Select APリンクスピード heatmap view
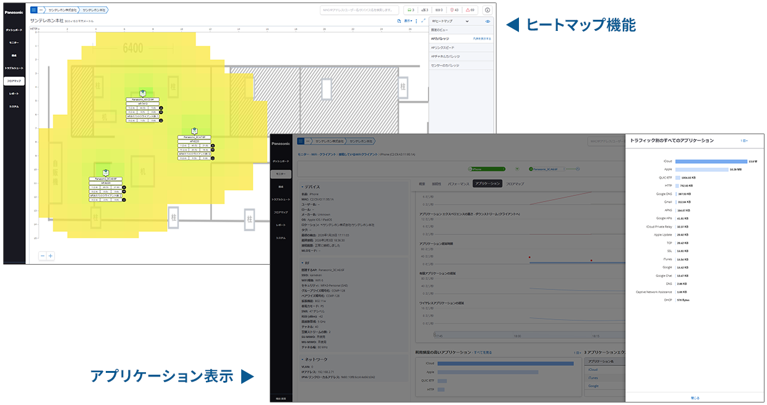This screenshot has height=405, width=767. (x=443, y=48)
